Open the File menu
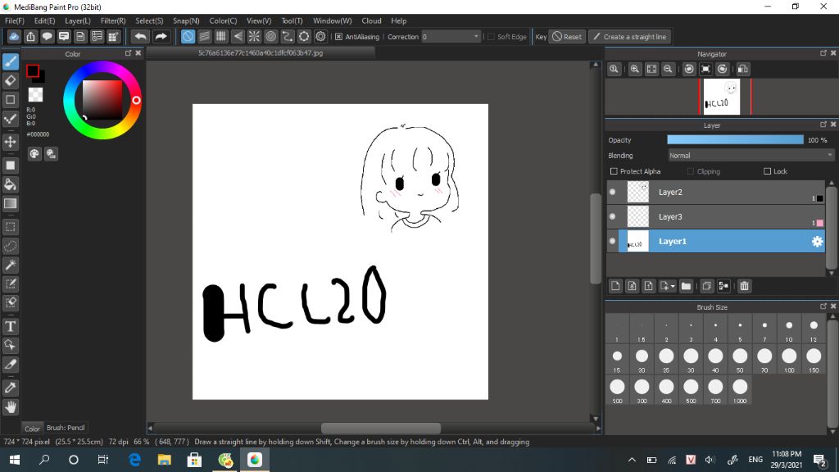The image size is (839, 472). [15, 20]
